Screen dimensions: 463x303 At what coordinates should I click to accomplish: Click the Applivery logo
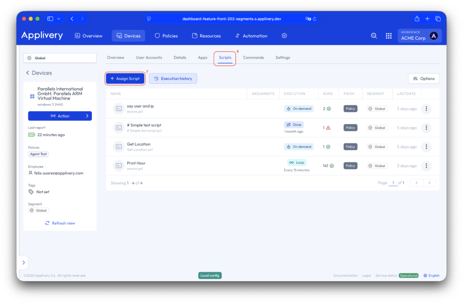pos(42,35)
